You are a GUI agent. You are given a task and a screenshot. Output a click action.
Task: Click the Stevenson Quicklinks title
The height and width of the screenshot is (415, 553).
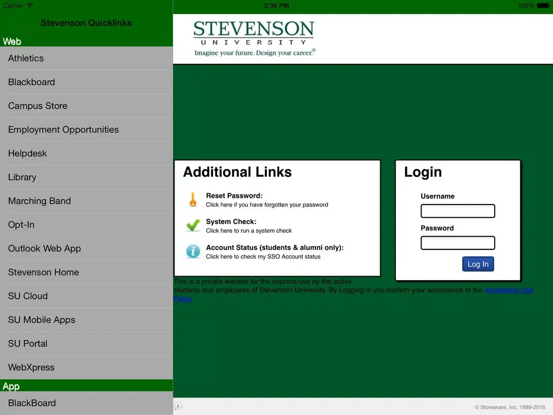(x=86, y=23)
